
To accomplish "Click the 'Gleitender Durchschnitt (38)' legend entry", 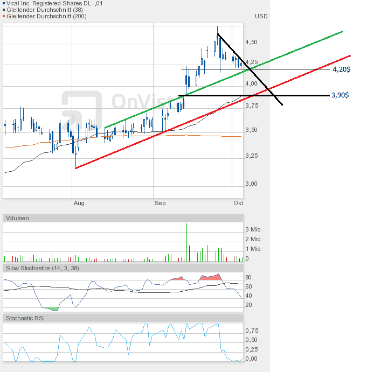I will tap(45, 10).
